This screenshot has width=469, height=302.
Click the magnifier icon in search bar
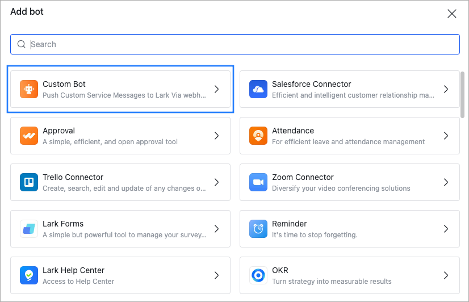pos(22,44)
